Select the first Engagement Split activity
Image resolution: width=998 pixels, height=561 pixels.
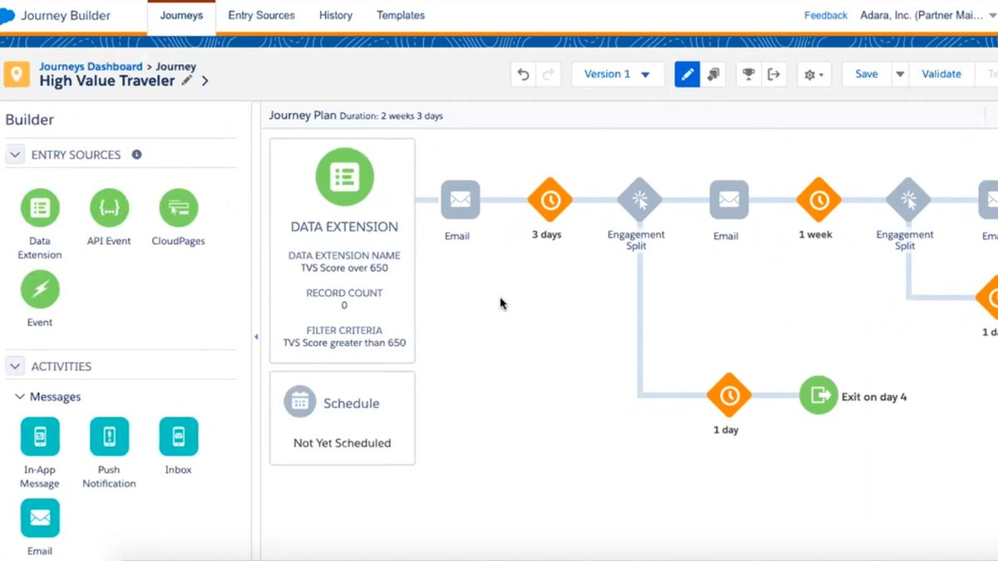pyautogui.click(x=640, y=199)
